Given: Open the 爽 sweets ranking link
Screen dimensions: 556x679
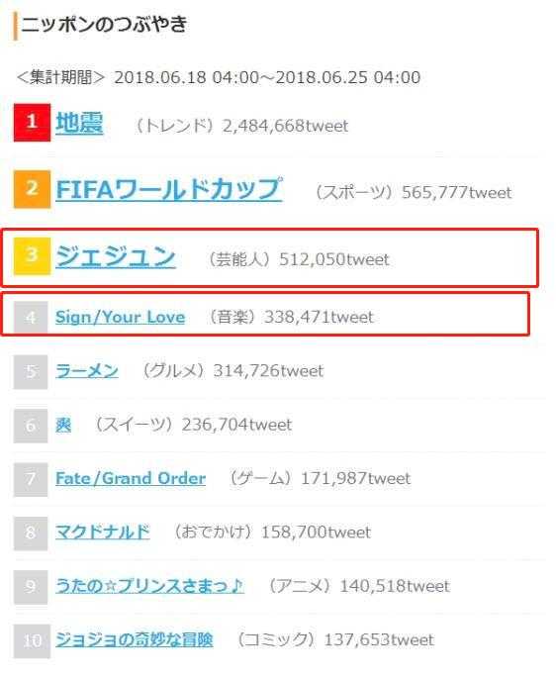Looking at the screenshot, I should pos(63,425).
